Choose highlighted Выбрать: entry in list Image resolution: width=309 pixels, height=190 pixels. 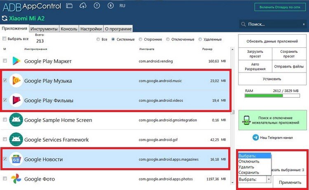click(x=255, y=156)
